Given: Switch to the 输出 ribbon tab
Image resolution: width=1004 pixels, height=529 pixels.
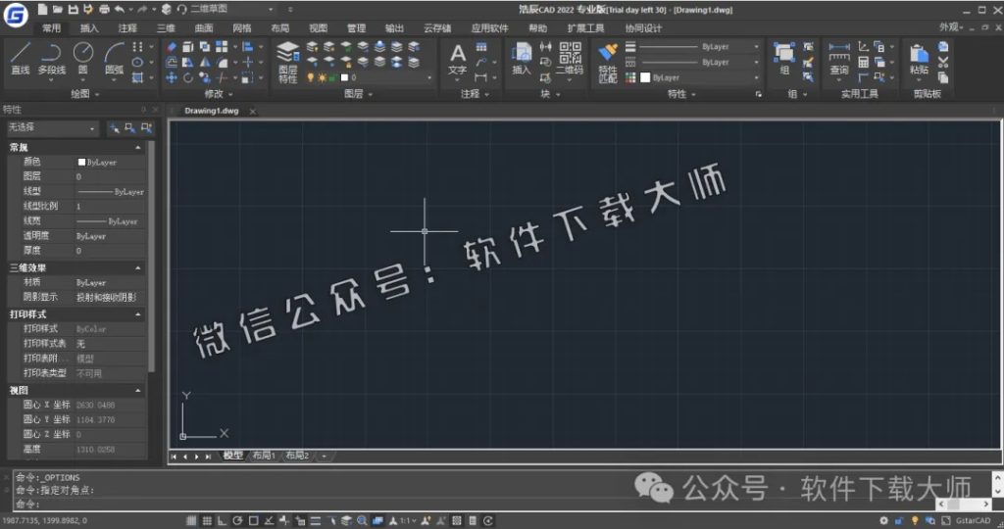Looking at the screenshot, I should (394, 28).
